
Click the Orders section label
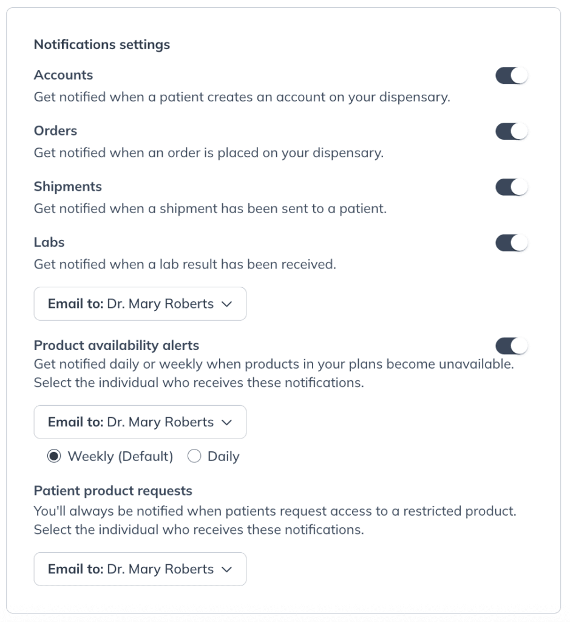pos(55,131)
